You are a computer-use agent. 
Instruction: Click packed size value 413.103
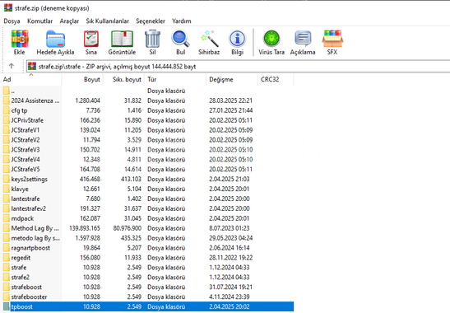click(x=131, y=179)
